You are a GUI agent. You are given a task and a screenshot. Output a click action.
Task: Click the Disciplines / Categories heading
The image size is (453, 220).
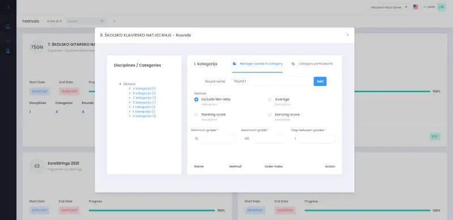138,65
